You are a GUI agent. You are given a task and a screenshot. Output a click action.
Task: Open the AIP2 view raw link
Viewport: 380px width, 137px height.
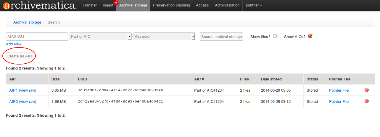[x=28, y=101]
